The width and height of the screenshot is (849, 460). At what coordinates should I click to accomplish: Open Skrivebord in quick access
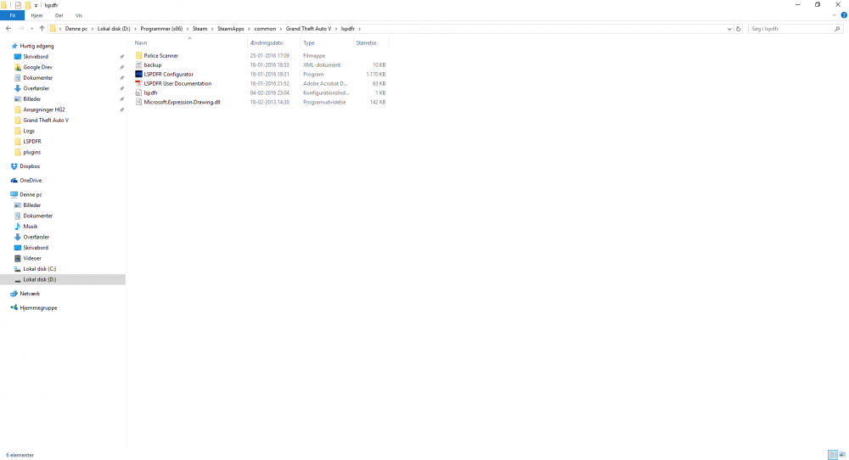pos(35,56)
